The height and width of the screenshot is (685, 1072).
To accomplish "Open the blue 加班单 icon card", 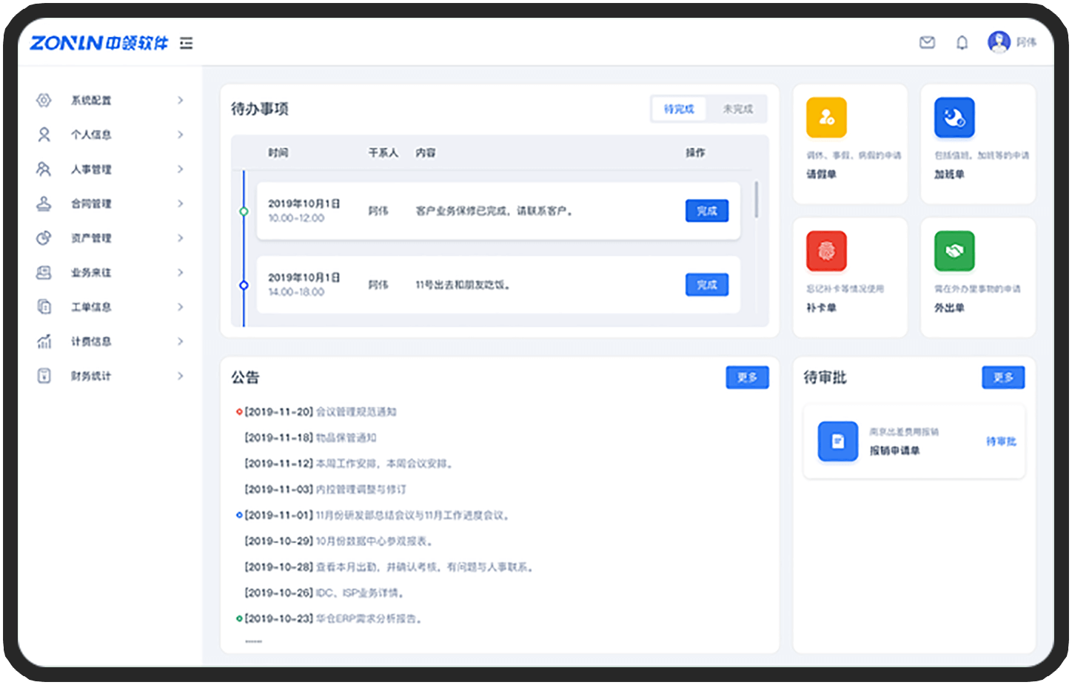I will coord(954,118).
